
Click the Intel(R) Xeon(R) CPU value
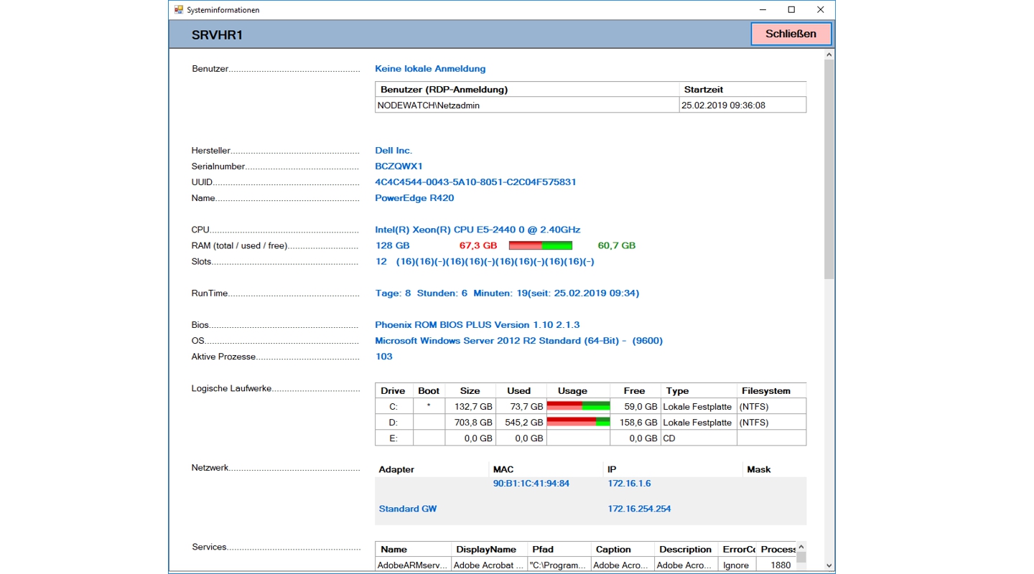coord(478,230)
